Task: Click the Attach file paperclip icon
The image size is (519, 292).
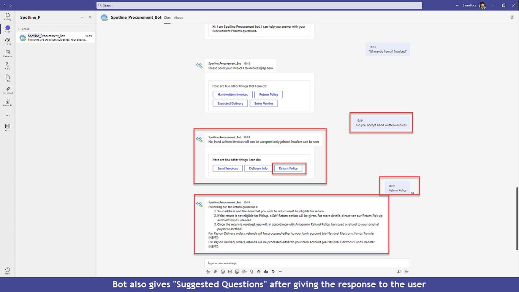Action: (x=215, y=271)
